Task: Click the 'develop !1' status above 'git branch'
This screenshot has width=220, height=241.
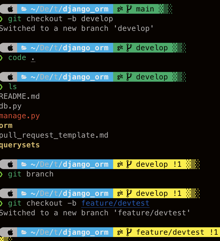Action: [x=159, y=164]
